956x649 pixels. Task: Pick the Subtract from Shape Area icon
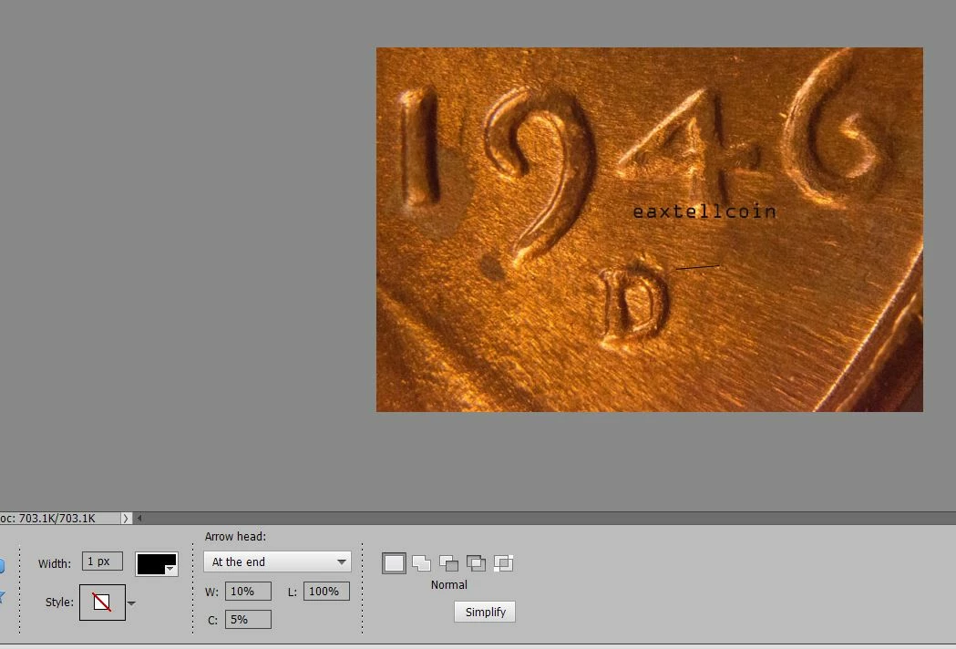448,563
